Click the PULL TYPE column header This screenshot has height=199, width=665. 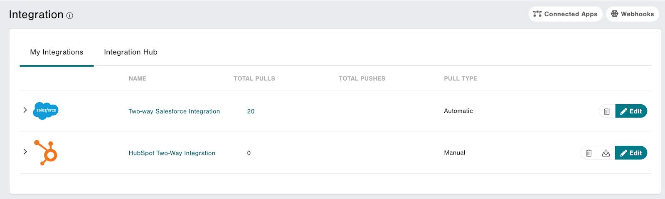pyautogui.click(x=460, y=79)
